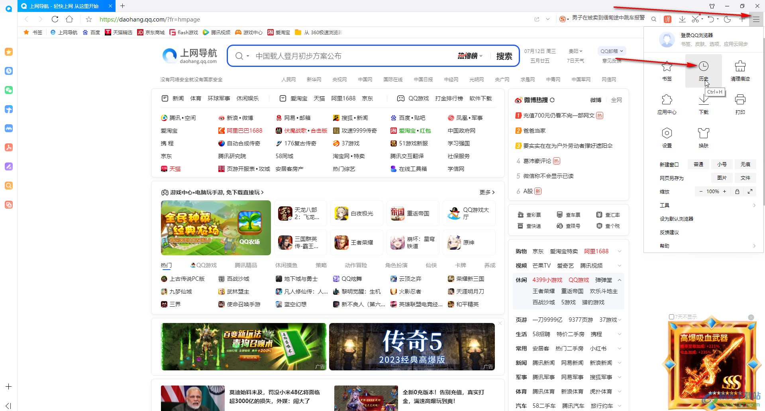Open new 无痕 incognito window

point(745,164)
